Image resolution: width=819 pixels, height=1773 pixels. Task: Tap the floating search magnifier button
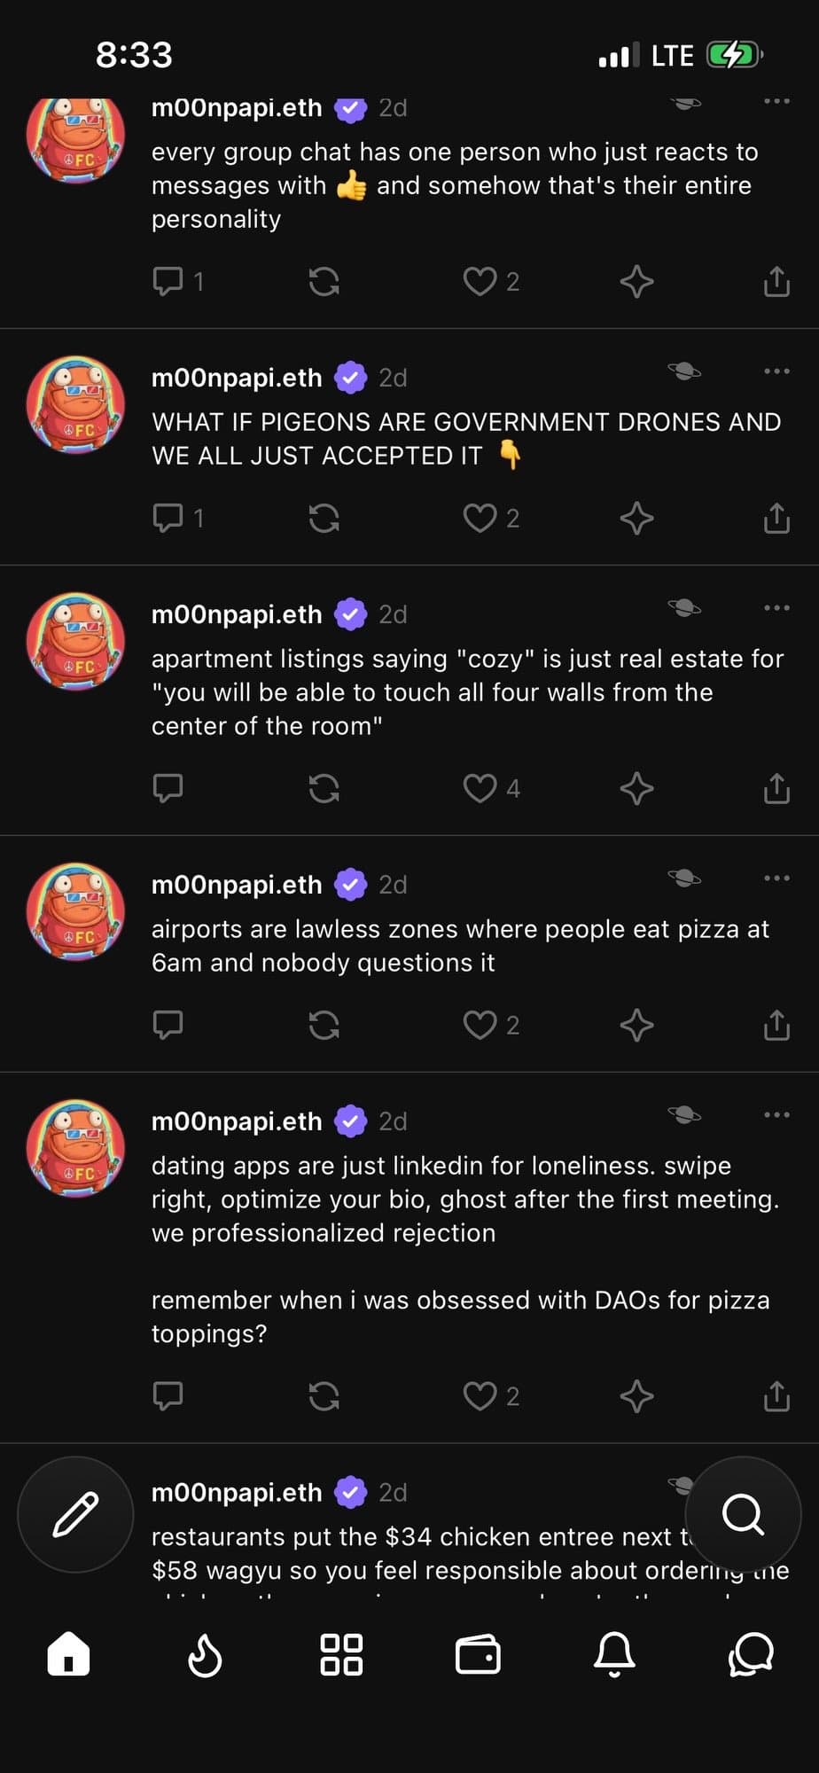743,1514
